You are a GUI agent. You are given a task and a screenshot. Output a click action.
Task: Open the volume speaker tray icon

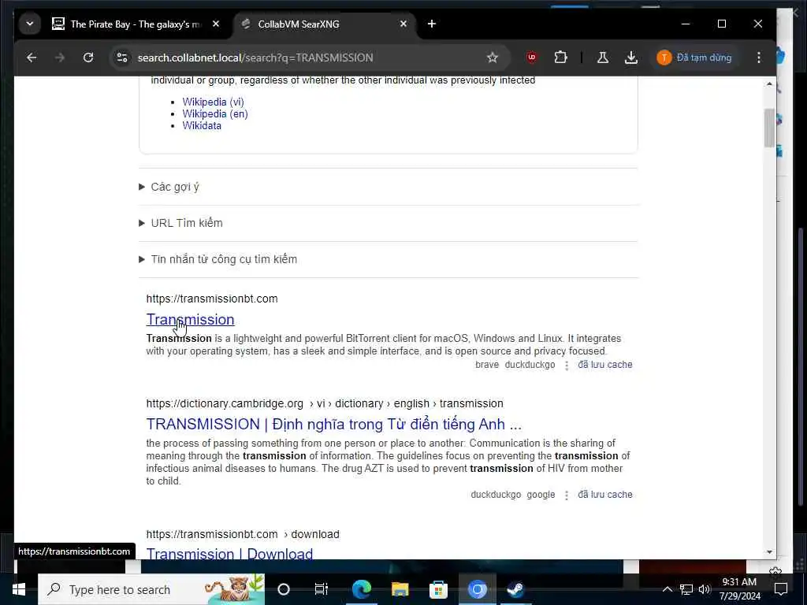pyautogui.click(x=705, y=589)
